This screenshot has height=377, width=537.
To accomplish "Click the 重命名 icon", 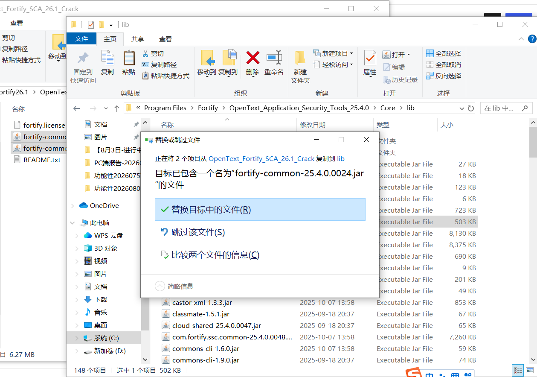I will [x=274, y=58].
